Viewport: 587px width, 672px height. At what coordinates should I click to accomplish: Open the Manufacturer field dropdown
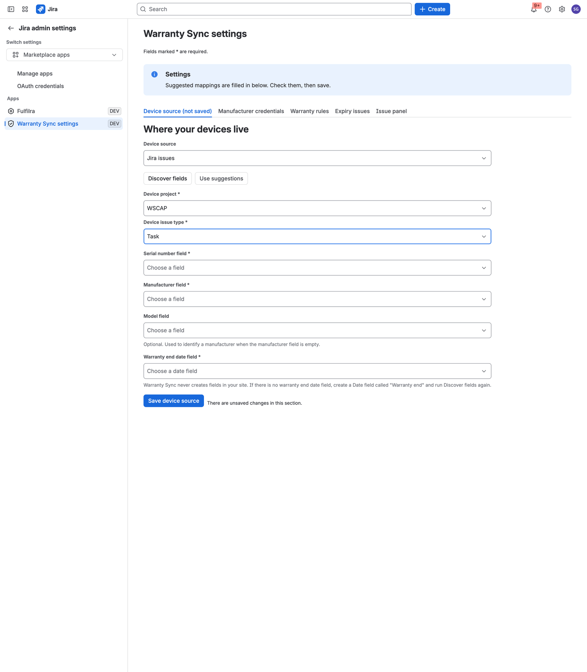(x=317, y=299)
